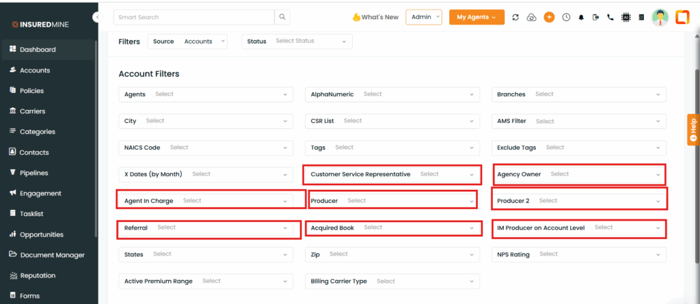Open the cloud download icon
The height and width of the screenshot is (304, 700).
(531, 17)
